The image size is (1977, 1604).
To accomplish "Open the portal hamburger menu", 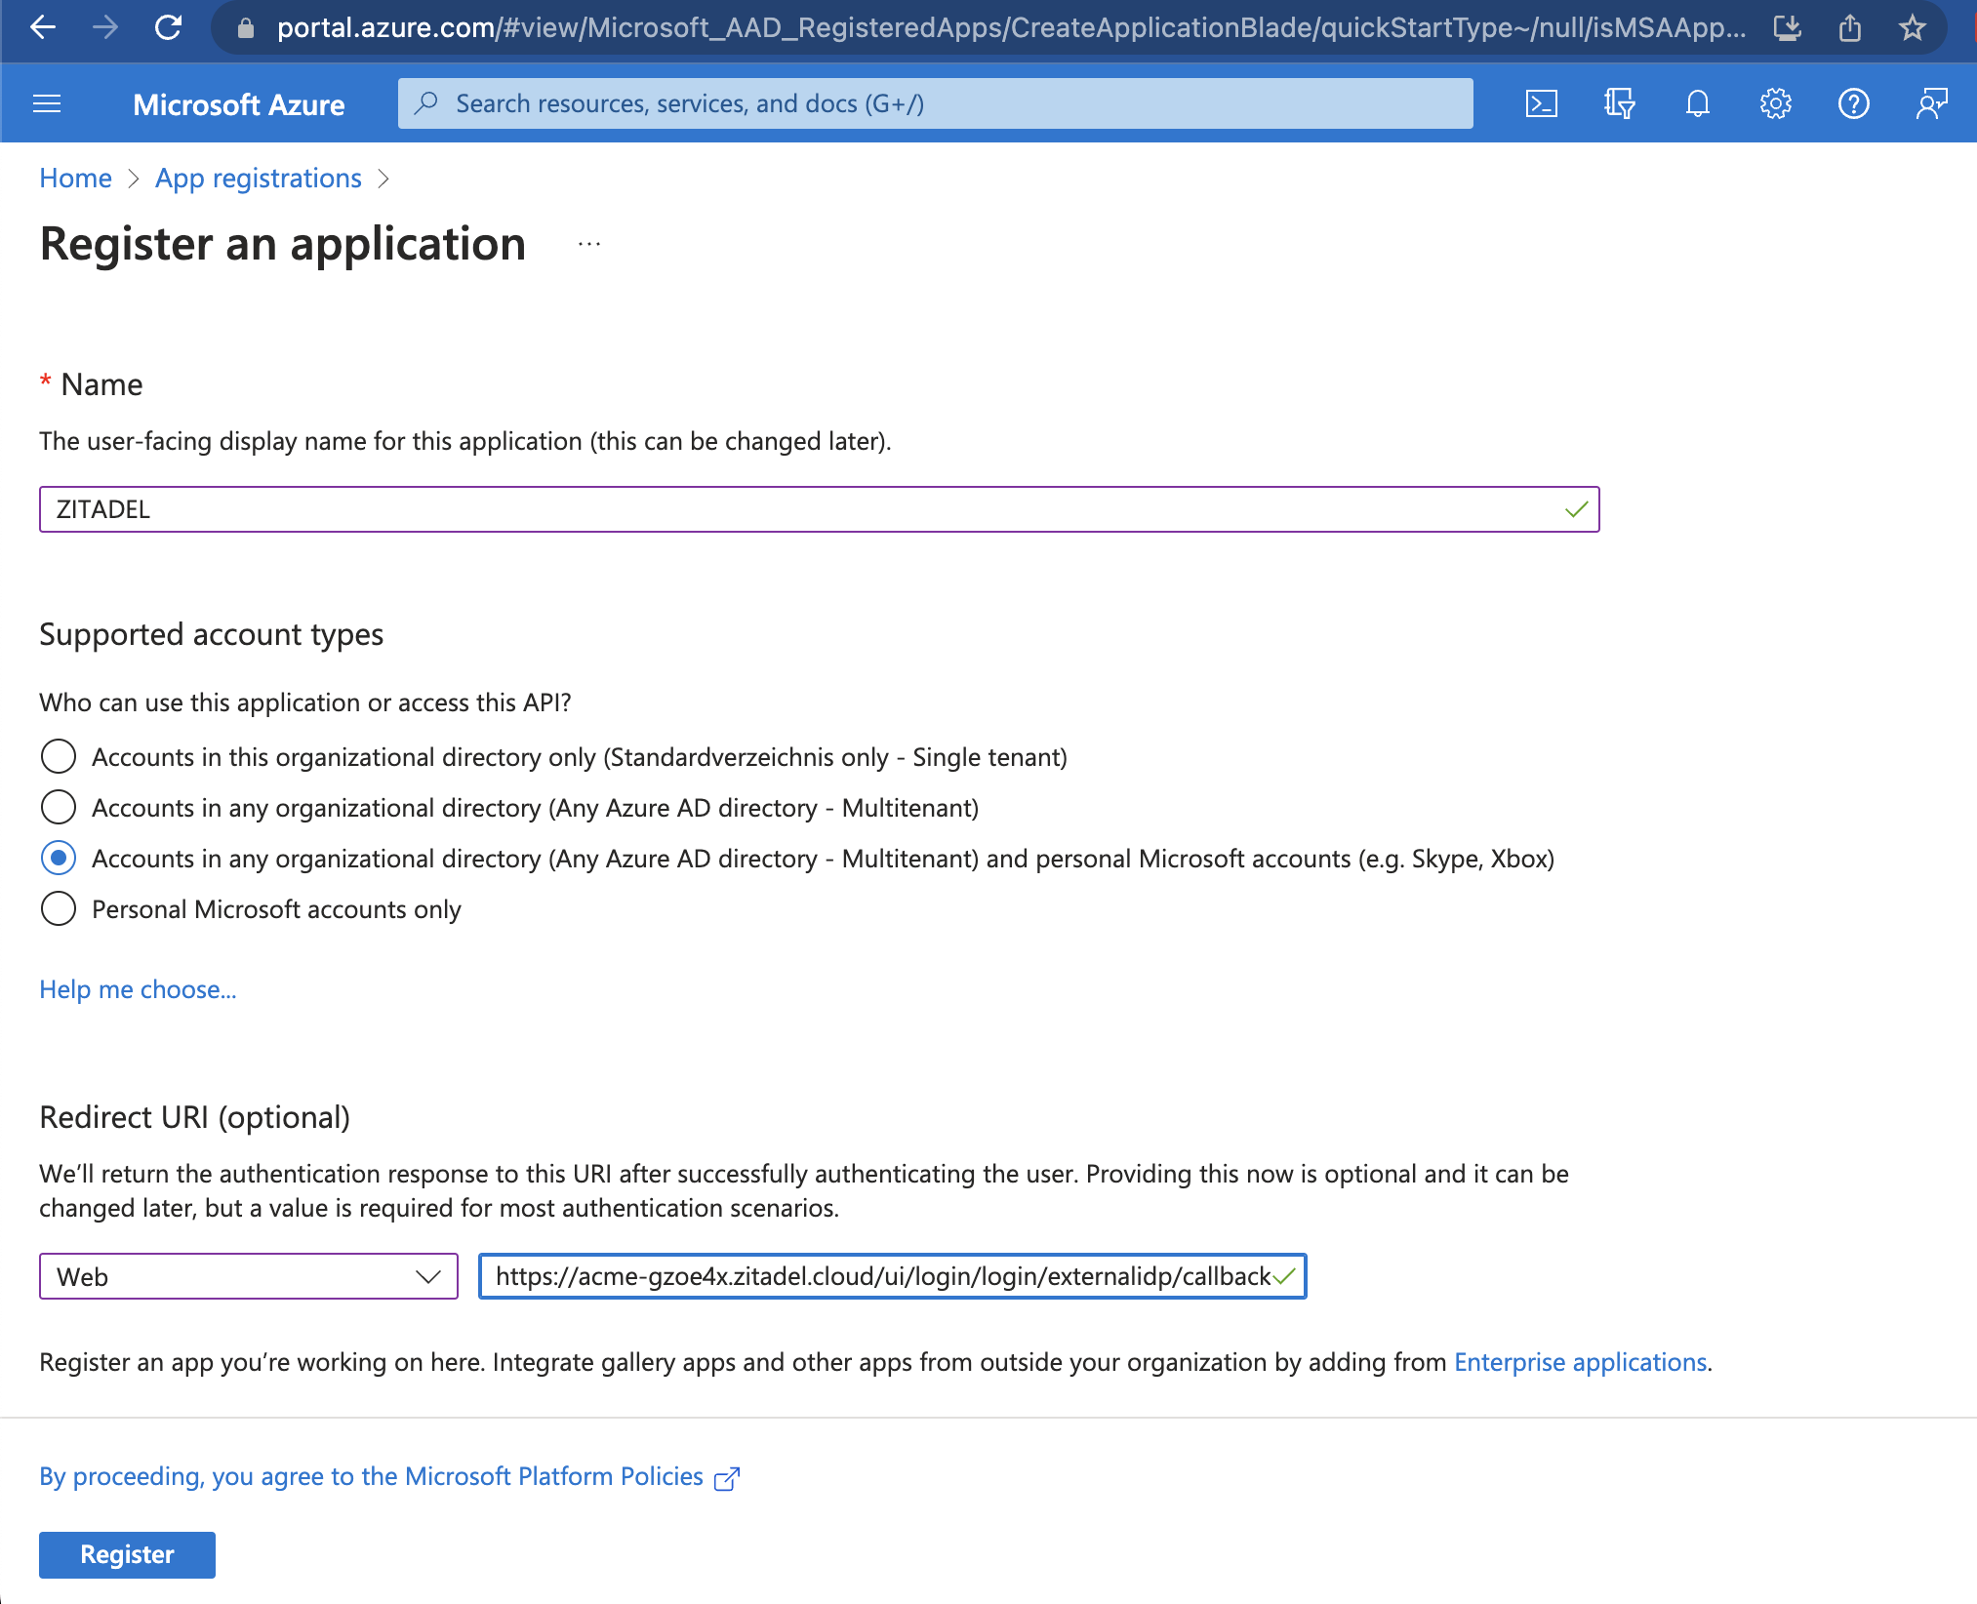I will tap(46, 103).
